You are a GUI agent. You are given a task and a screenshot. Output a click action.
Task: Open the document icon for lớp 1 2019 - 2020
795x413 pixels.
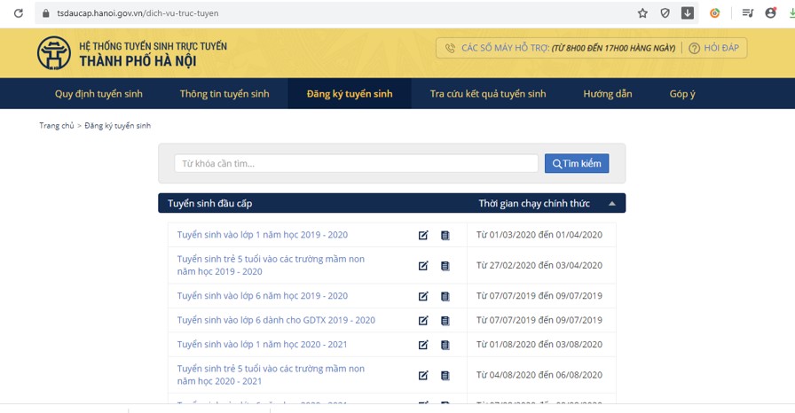pyautogui.click(x=445, y=235)
